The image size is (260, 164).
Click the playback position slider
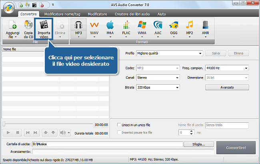(48, 124)
